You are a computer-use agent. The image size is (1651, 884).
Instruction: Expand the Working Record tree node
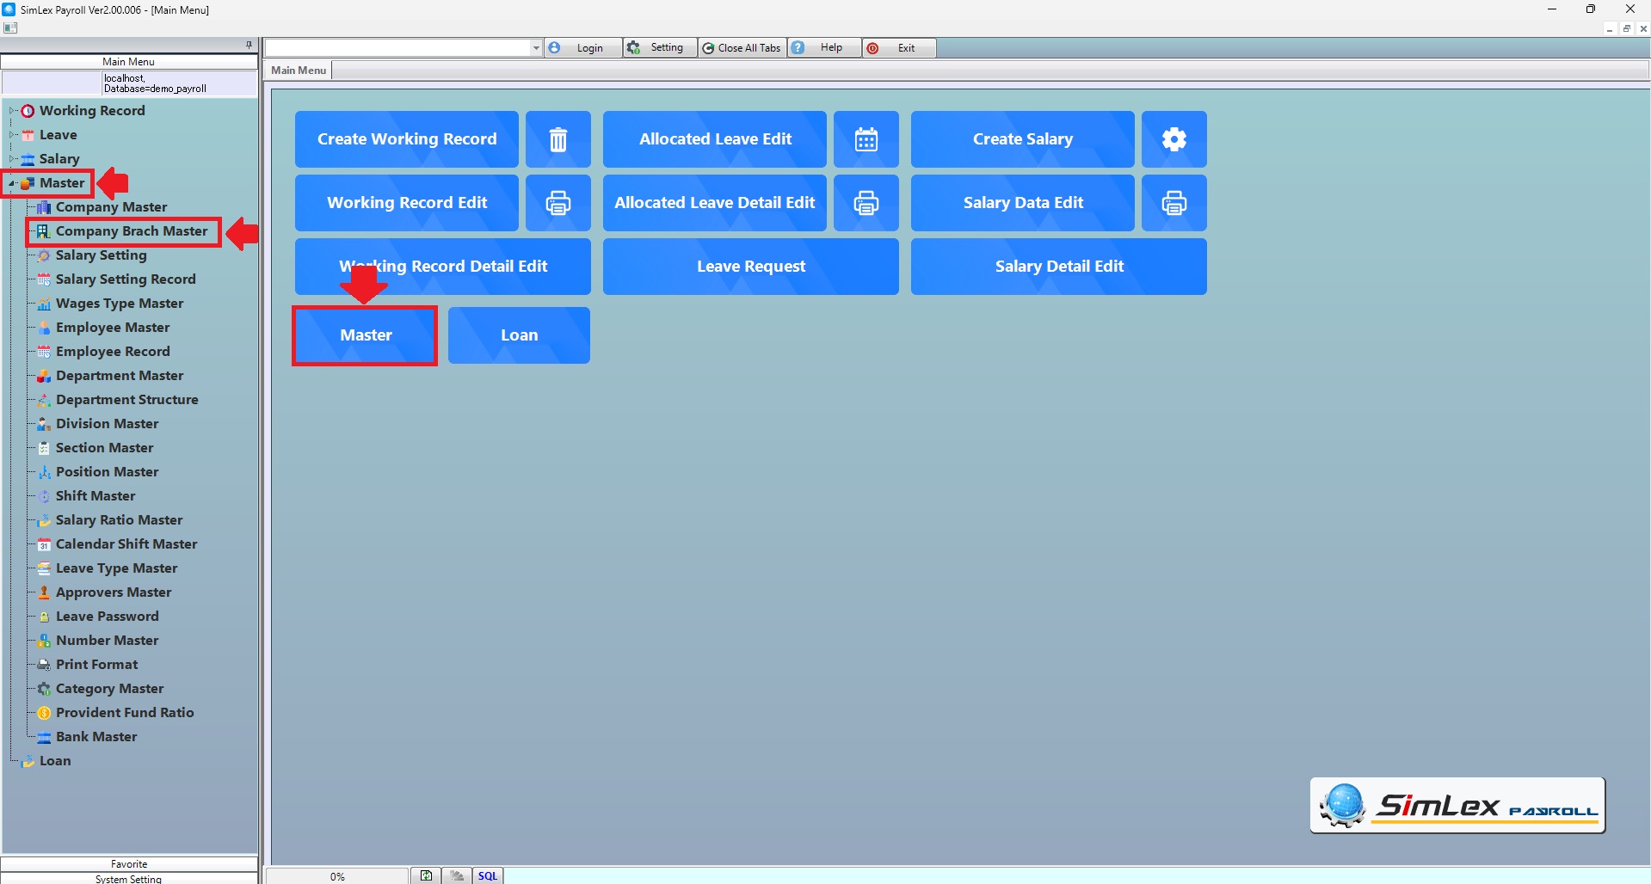click(12, 111)
